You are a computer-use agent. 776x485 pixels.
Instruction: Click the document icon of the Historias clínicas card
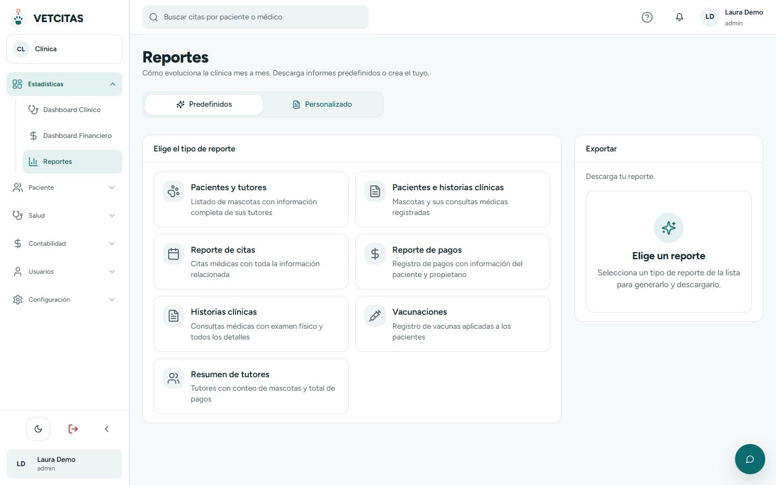(x=174, y=316)
